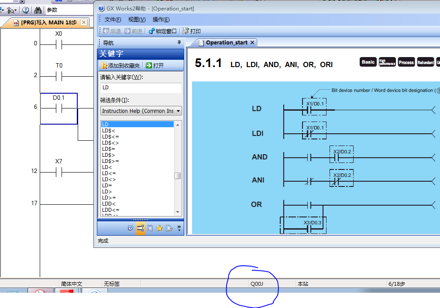440x308 pixels.
Task: Toggle 锁定窗口 lock window button
Action: 163,31
